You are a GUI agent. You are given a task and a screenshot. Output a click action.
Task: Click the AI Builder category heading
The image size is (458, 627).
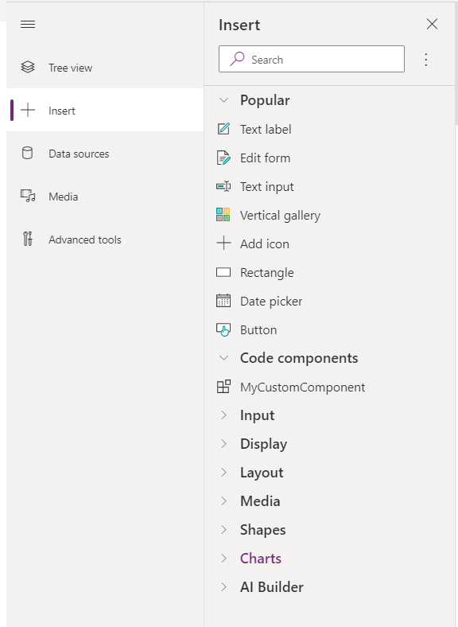271,587
